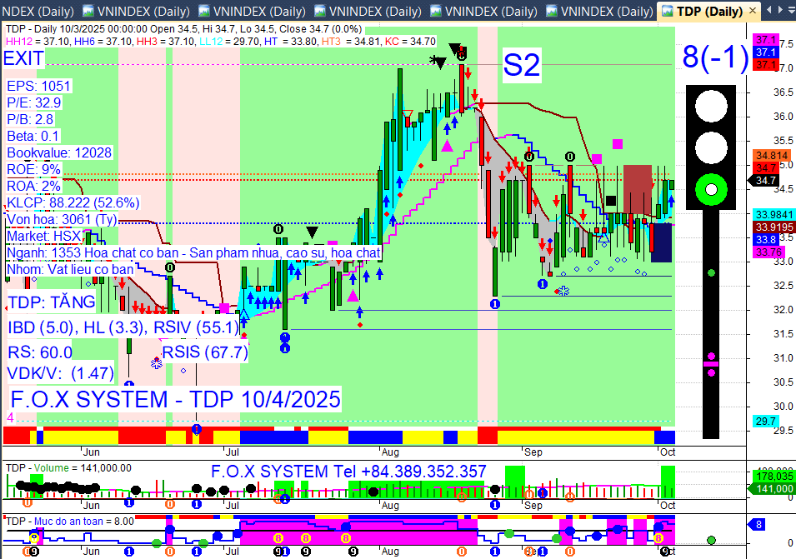Click the EXIT signal label
Viewport: 796px width, 559px height.
click(x=23, y=59)
